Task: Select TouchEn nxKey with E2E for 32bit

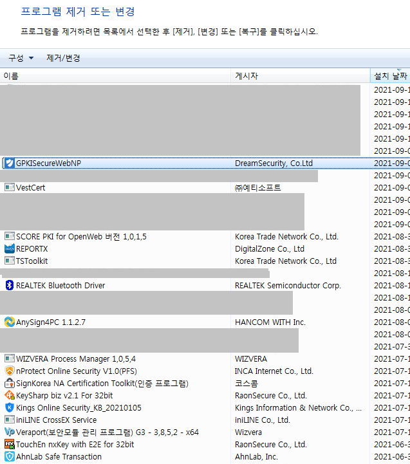Action: tap(75, 445)
